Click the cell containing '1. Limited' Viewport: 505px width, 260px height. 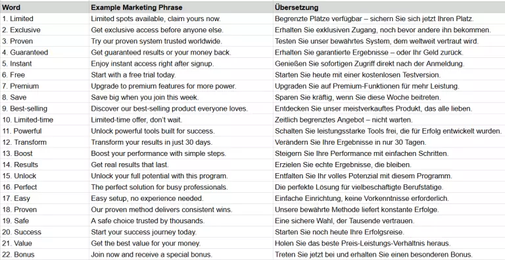(x=45, y=18)
